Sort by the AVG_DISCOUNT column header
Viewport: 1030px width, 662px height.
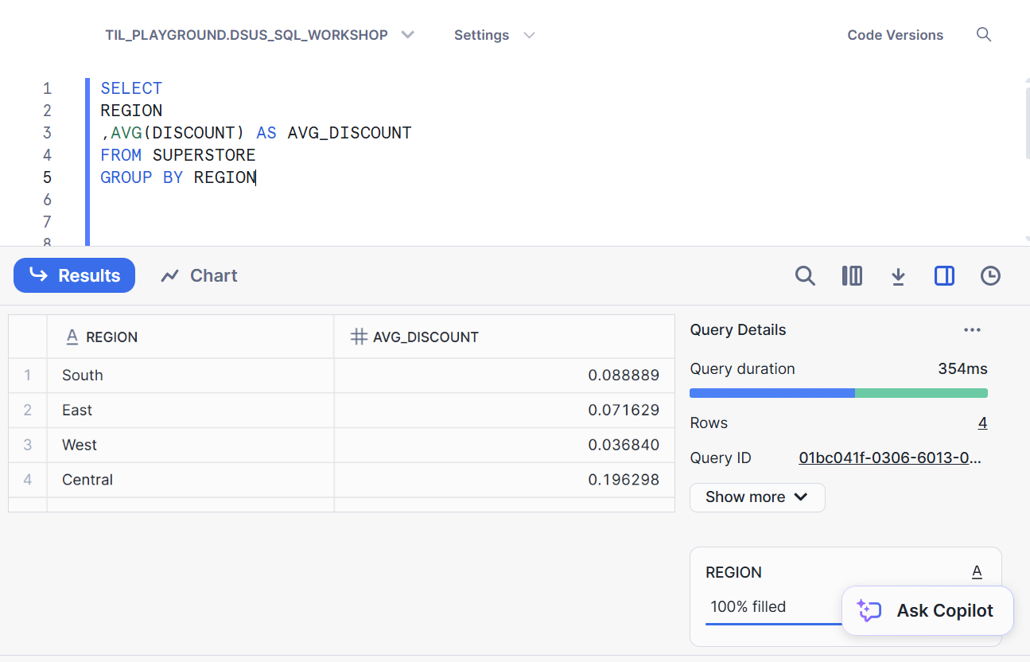(426, 337)
